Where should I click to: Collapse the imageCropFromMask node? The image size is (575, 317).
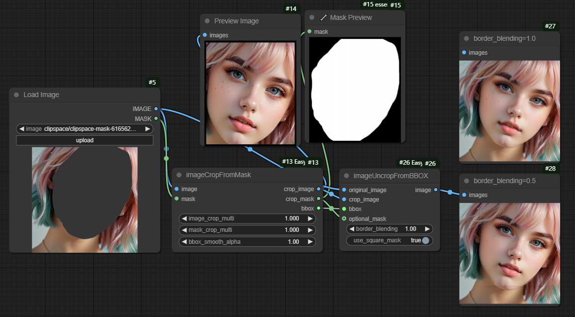pyautogui.click(x=179, y=175)
